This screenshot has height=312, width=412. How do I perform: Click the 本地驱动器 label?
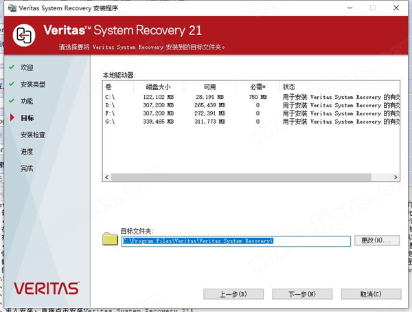(119, 75)
